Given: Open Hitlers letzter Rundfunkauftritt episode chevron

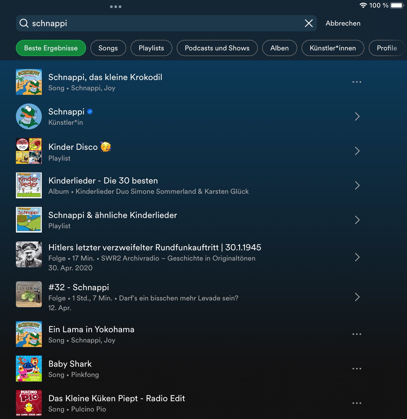Looking at the screenshot, I should pyautogui.click(x=357, y=257).
